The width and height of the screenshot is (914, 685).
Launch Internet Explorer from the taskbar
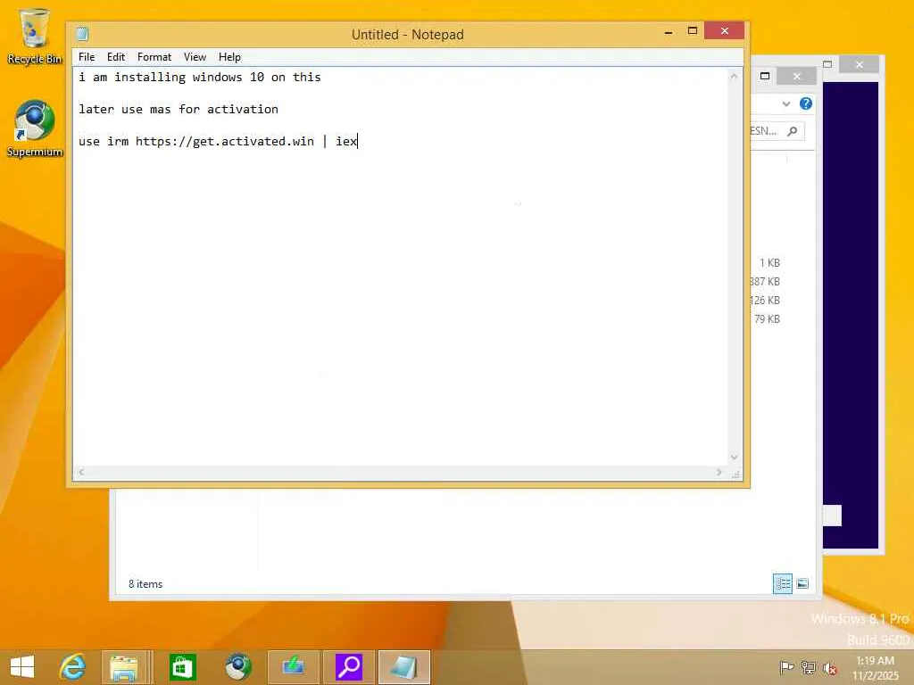point(73,667)
